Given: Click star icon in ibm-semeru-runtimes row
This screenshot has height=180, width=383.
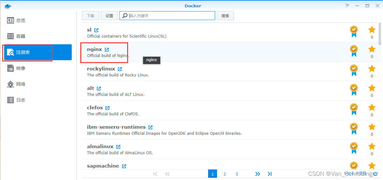Looking at the screenshot, I should tap(372, 127).
